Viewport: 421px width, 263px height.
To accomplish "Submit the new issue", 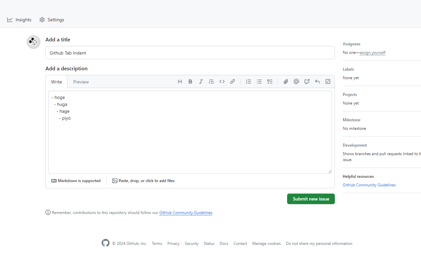I will tap(311, 199).
